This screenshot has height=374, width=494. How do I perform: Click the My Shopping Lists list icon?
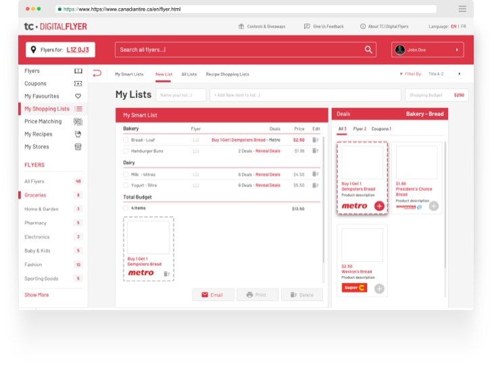click(78, 109)
